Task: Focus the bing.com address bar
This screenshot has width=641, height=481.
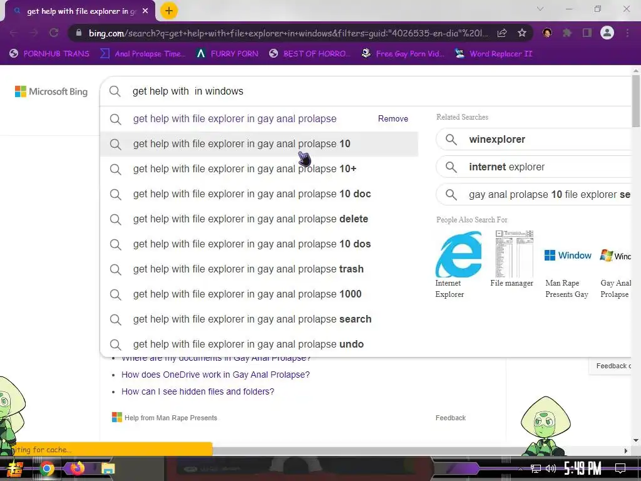Action: pyautogui.click(x=288, y=33)
